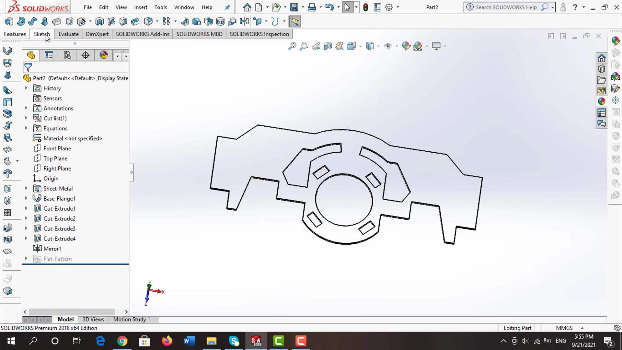This screenshot has width=622, height=350.
Task: Click the Measure tool in toolbar
Action: [295, 22]
